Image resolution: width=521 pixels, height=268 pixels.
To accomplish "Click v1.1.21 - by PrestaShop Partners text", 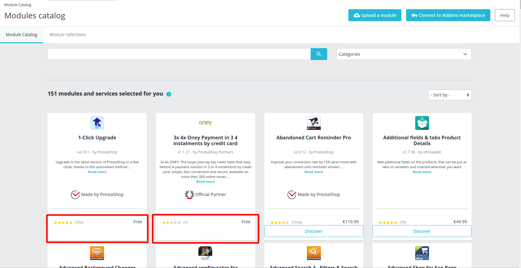I will coord(205,152).
